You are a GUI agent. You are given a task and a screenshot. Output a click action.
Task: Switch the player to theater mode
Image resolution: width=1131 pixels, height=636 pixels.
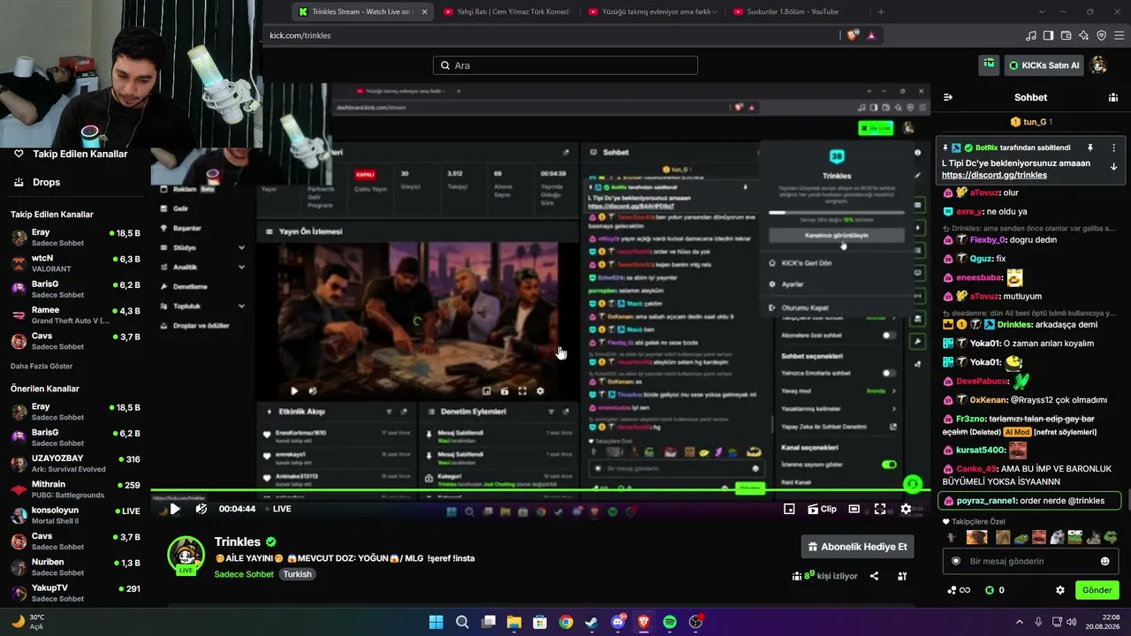(854, 509)
